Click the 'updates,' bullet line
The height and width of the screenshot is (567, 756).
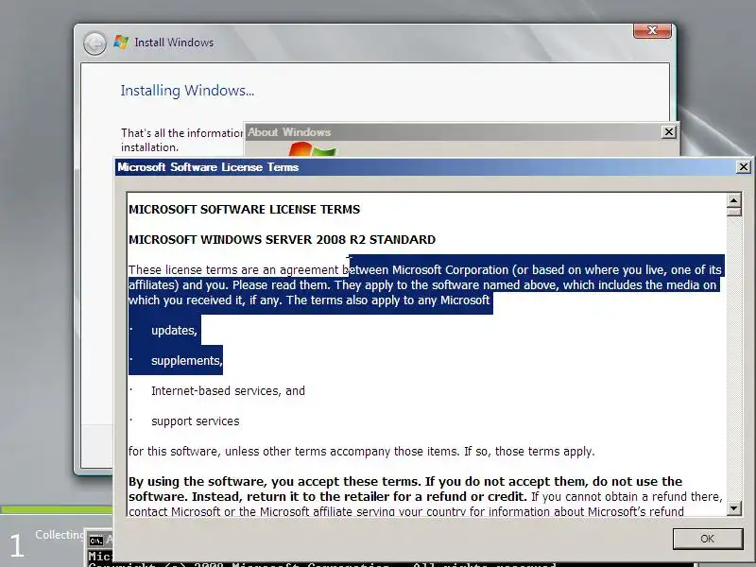pyautogui.click(x=174, y=330)
